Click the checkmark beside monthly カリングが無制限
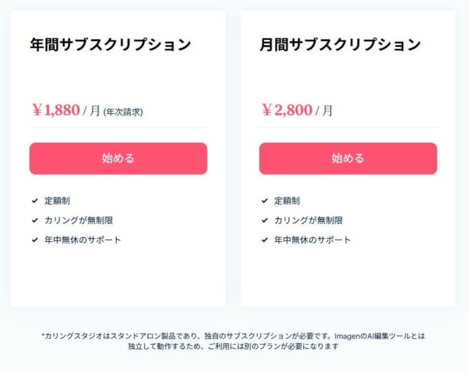The image size is (469, 374). pyautogui.click(x=264, y=221)
